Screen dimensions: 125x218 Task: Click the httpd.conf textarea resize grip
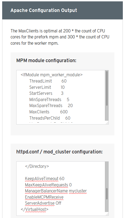pyautogui.click(x=107, y=214)
